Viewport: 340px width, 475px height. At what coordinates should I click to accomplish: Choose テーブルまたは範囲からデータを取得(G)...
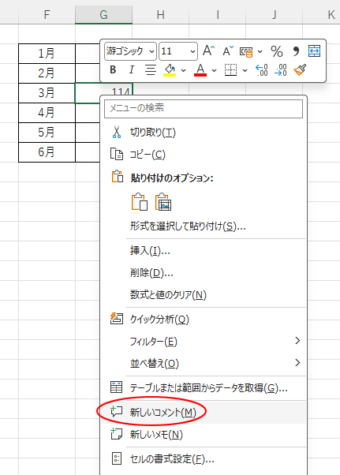(x=204, y=387)
